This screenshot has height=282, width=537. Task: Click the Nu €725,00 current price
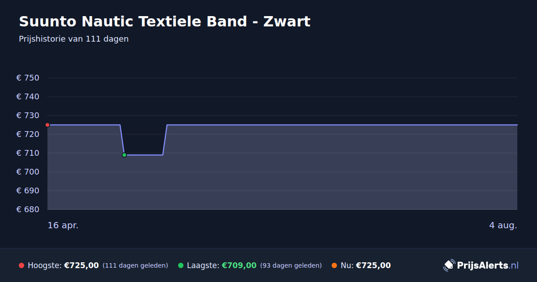[373, 265]
